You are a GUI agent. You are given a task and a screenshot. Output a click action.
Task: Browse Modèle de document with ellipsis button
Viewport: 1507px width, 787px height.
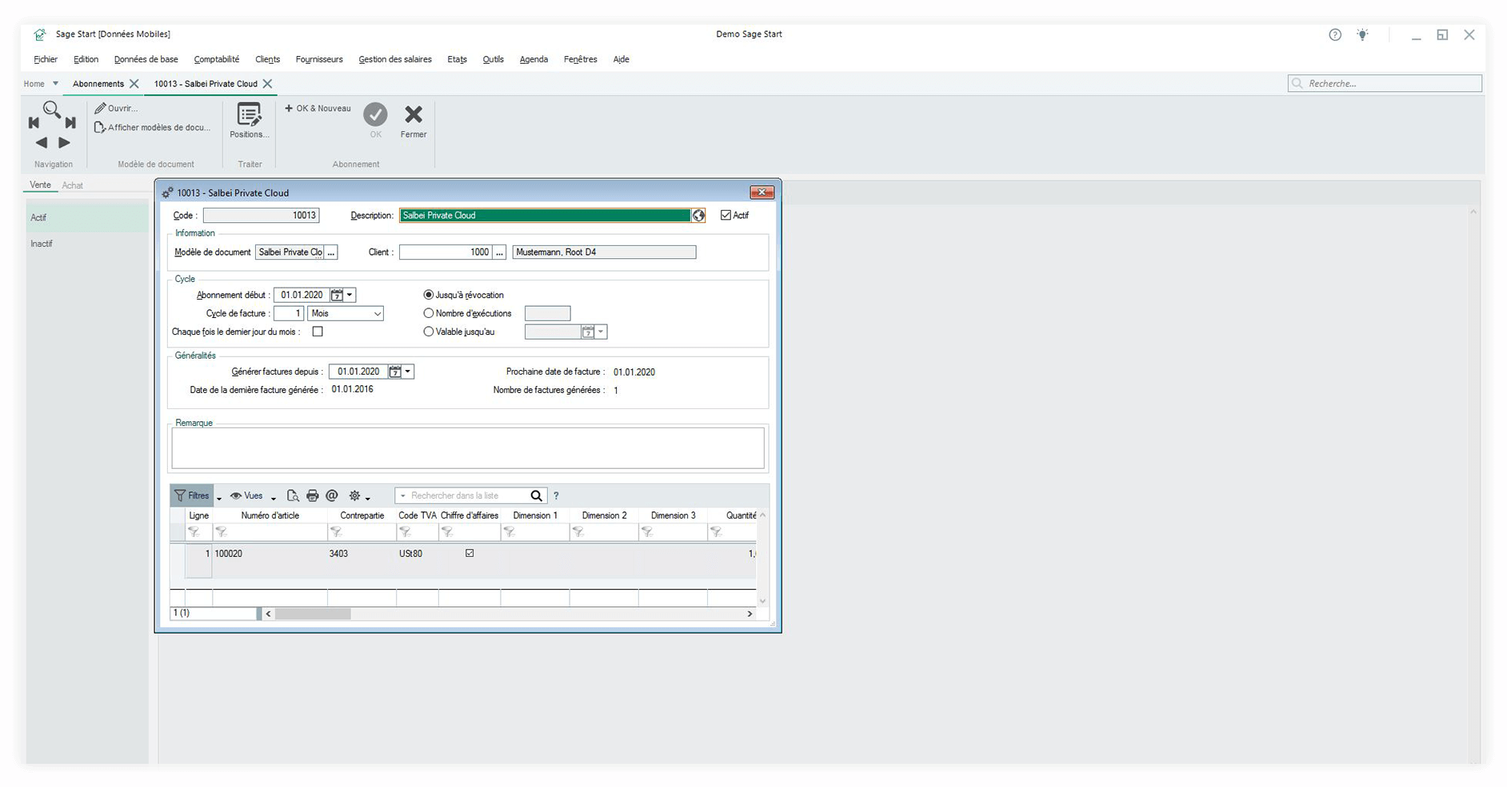point(331,252)
